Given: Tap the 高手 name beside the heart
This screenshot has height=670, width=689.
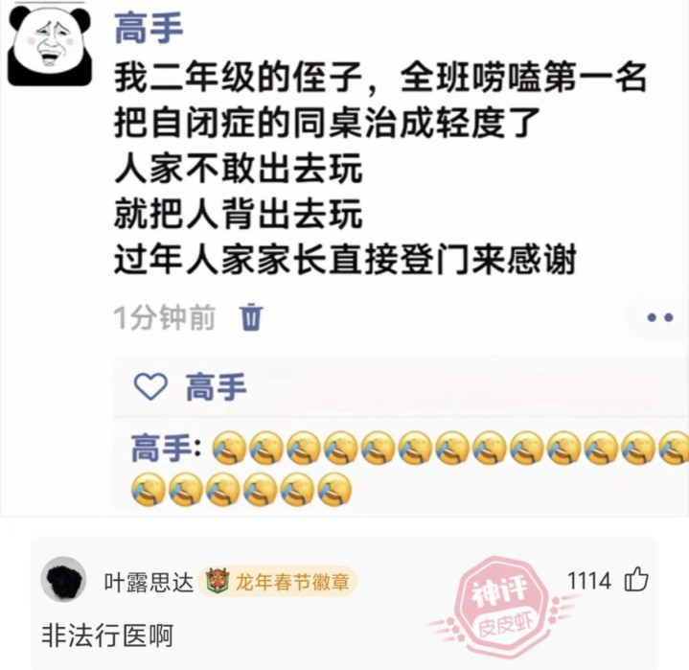Looking at the screenshot, I should point(216,386).
